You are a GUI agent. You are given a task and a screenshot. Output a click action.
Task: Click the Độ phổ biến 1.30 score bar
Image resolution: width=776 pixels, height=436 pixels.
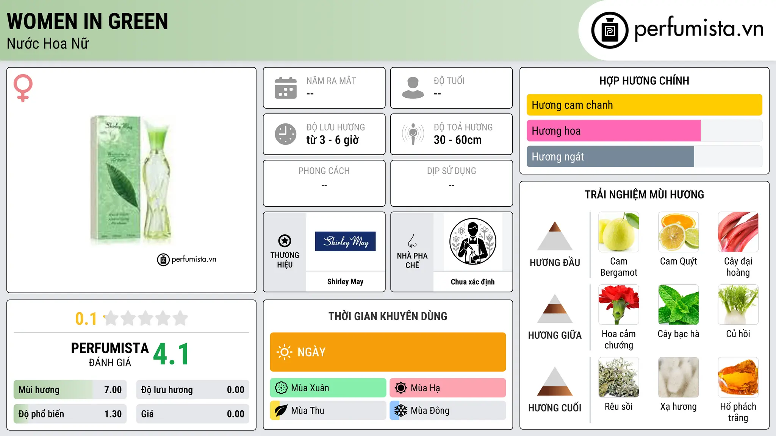[x=70, y=414]
